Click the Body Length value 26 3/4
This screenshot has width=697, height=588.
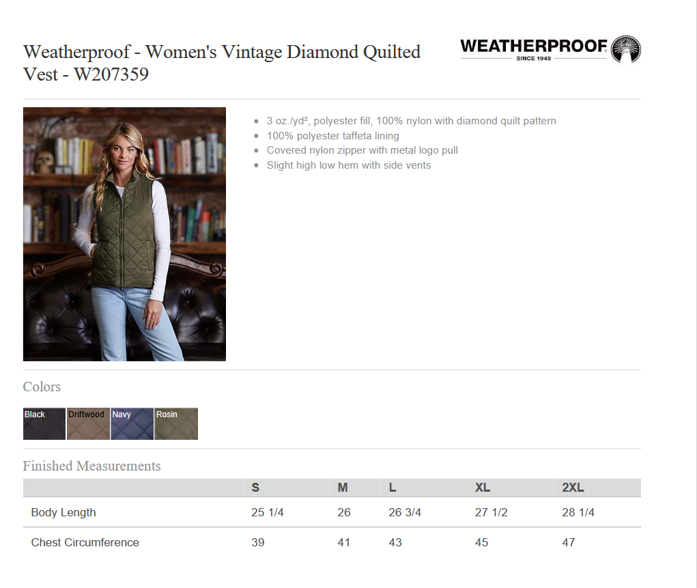(405, 512)
